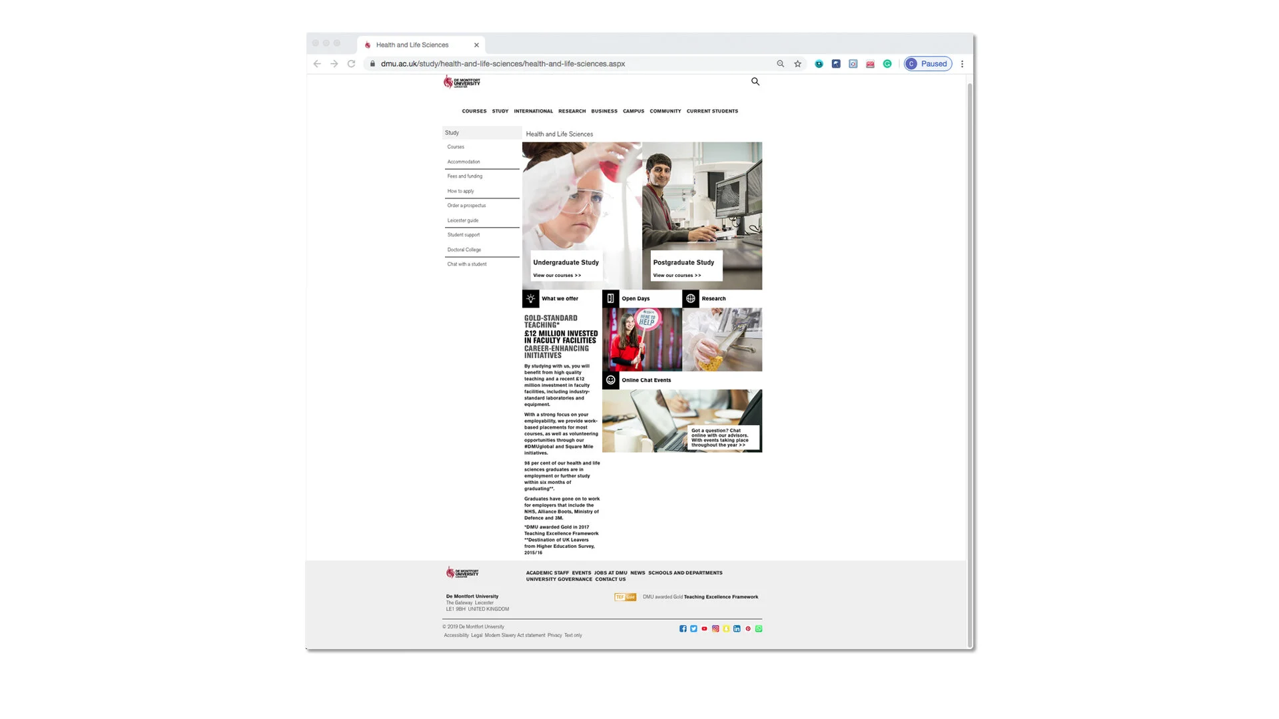Click the globe icon next to Research

tap(691, 298)
